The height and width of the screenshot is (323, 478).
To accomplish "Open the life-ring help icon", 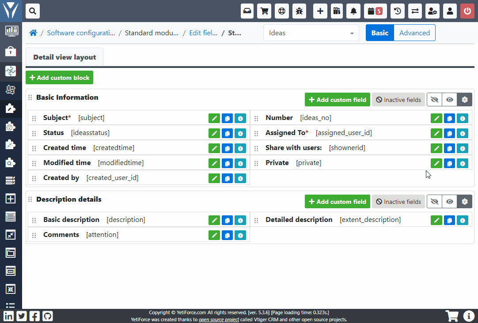I will pos(282,11).
